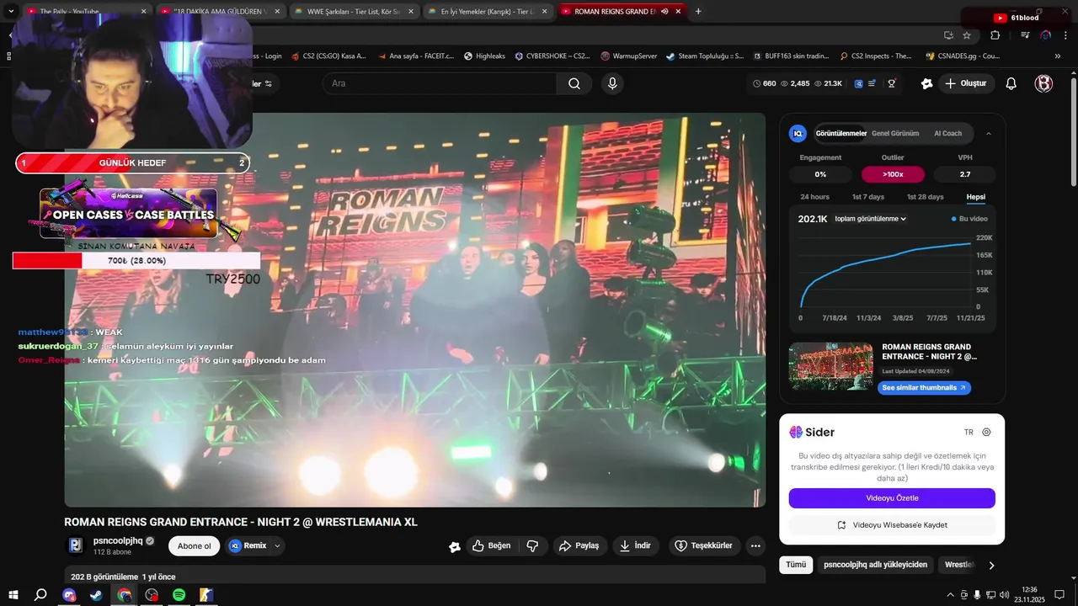Select the Tümü filter chip

[x=796, y=566]
